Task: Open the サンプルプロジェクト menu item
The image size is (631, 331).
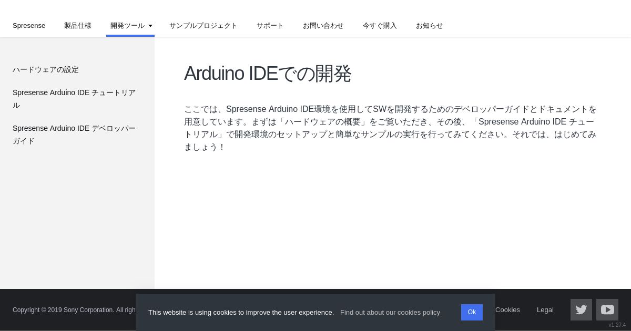Action: 203,25
